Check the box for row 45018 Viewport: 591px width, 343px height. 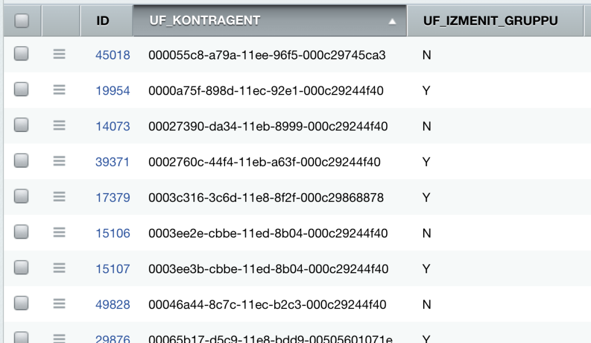point(21,54)
